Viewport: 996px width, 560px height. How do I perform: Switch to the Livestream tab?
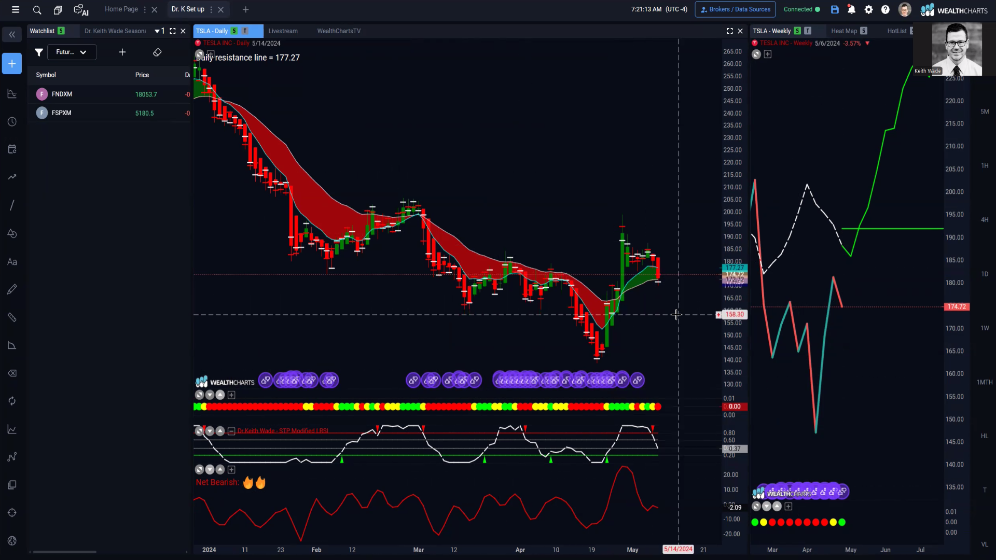[x=283, y=31]
